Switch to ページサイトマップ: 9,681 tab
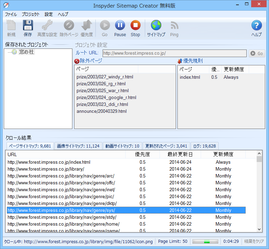This screenshot has width=269, height=249. [x=30, y=146]
